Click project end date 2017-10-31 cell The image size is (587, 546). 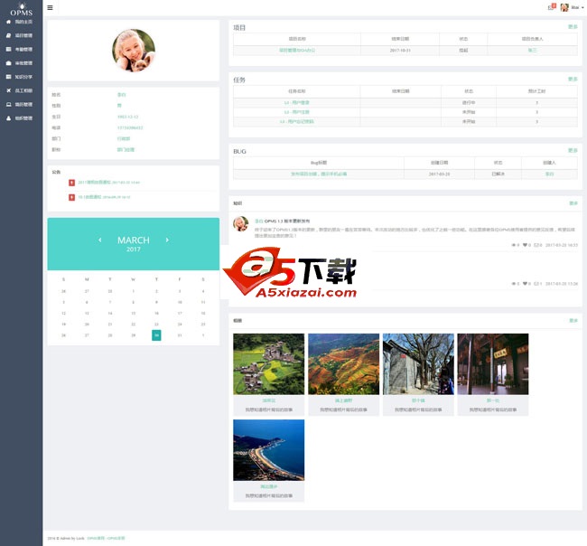400,51
